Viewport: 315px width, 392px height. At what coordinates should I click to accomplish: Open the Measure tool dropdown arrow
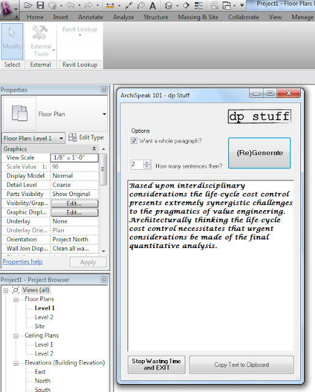(x=119, y=6)
